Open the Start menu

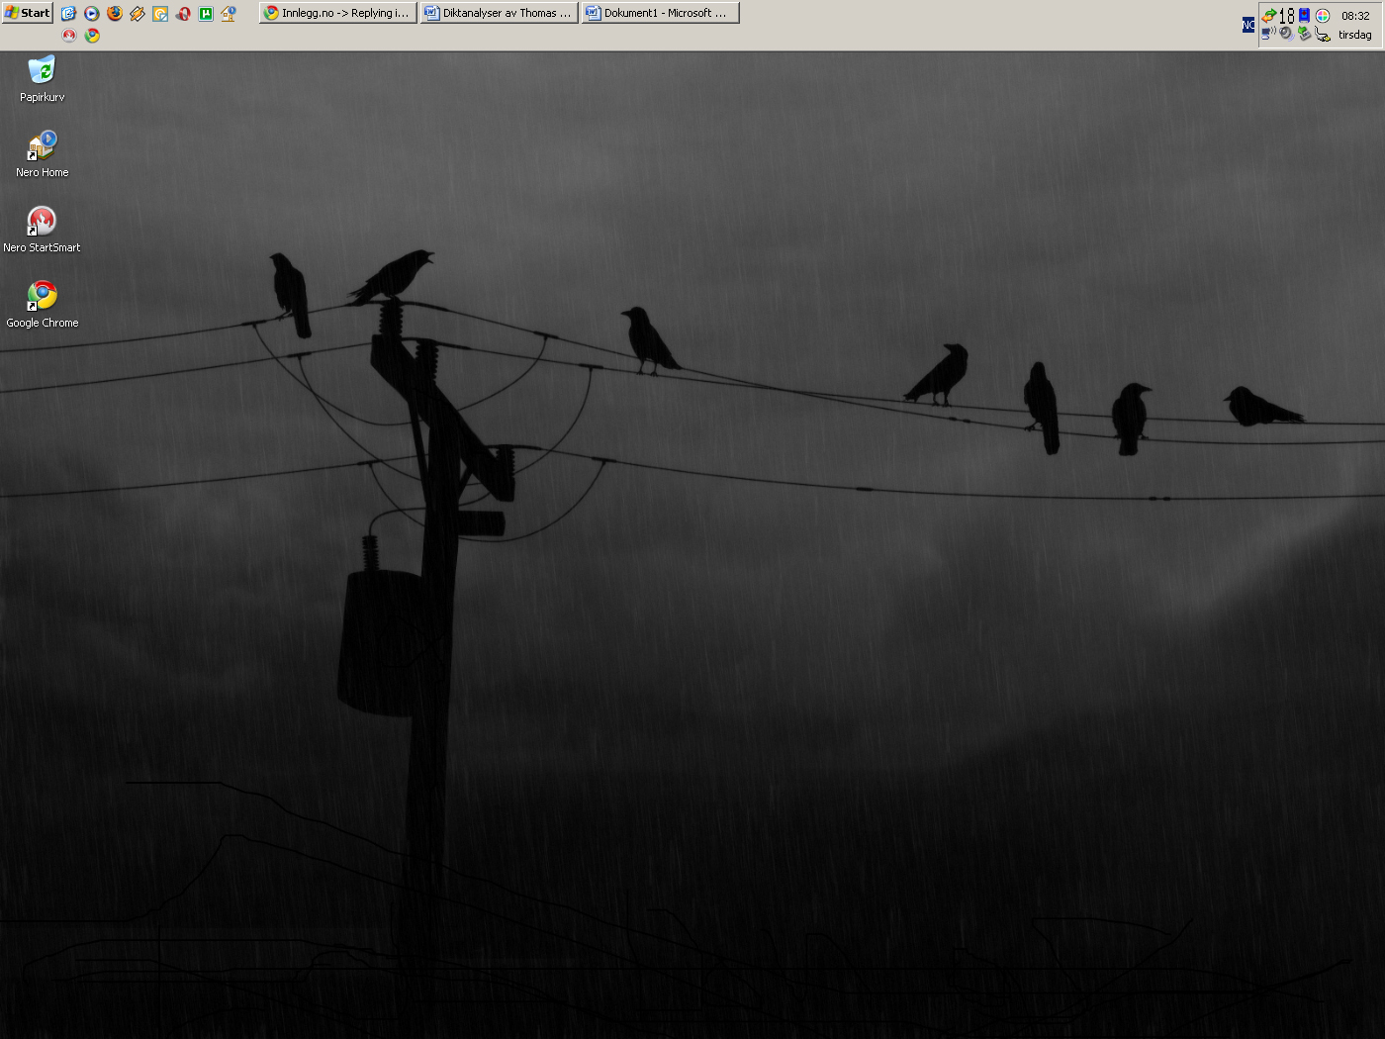click(x=28, y=13)
